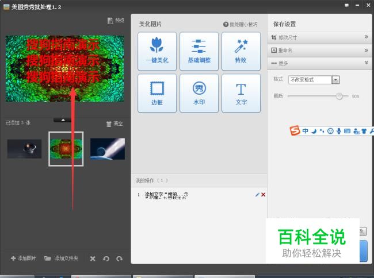The height and width of the screenshot is (278, 374).
Task: Click the 画质 quality slider handle
Action: (339, 96)
